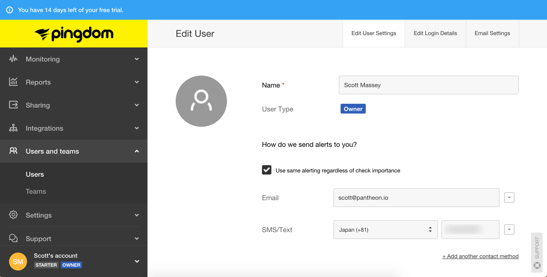The width and height of the screenshot is (547, 277).
Task: Click Add another contact method link
Action: point(480,256)
